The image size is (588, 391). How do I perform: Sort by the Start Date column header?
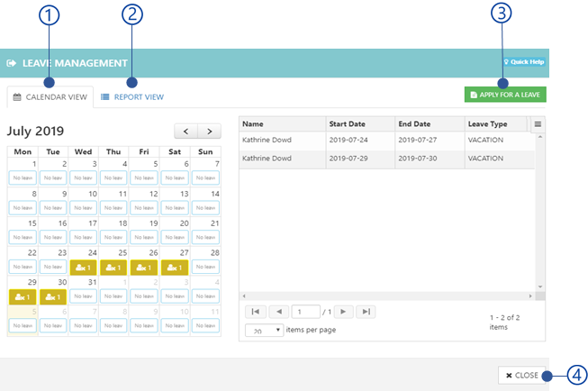(x=360, y=124)
